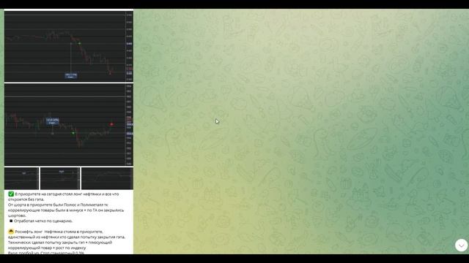Jump to latest messages with down-chevron button
This screenshot has height=263, width=469.
click(x=461, y=245)
